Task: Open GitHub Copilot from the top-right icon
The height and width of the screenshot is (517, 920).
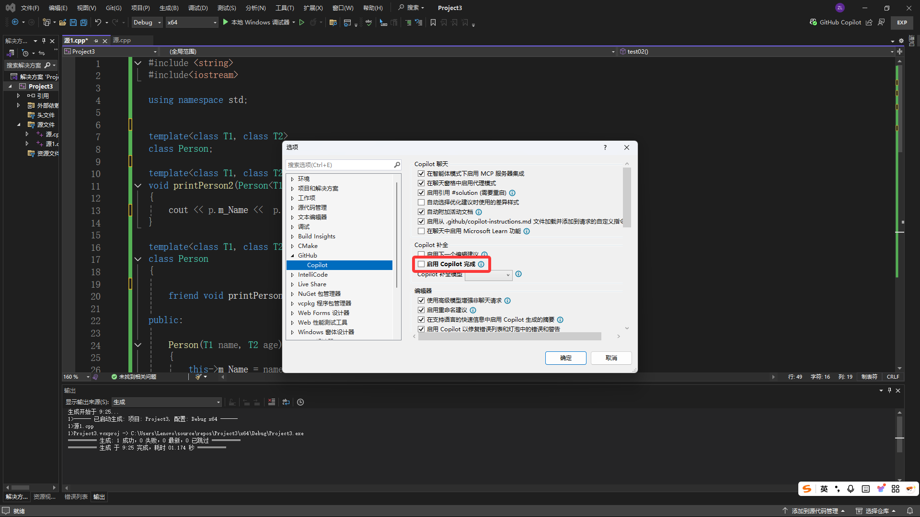Action: pos(813,22)
